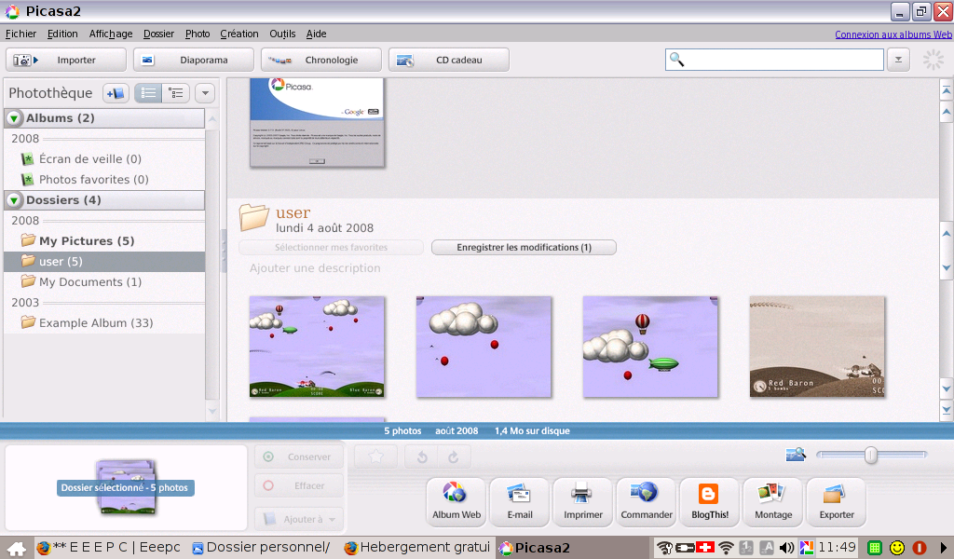The image size is (954, 559).
Task: Click the thumbnail zoom picture icon
Action: pos(796,455)
